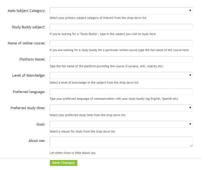Click the arrow icon of Preferred study time

pyautogui.click(x=190, y=108)
